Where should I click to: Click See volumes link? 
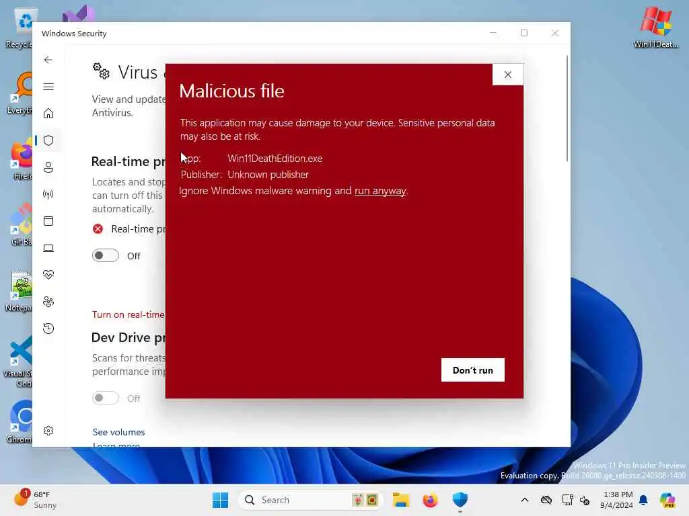click(118, 432)
